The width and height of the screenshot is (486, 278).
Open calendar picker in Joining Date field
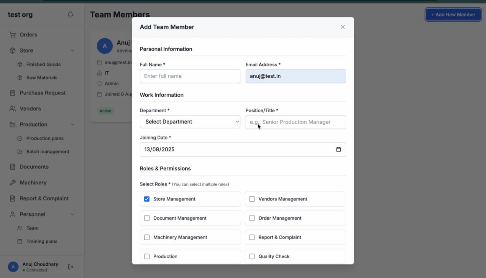[338, 149]
